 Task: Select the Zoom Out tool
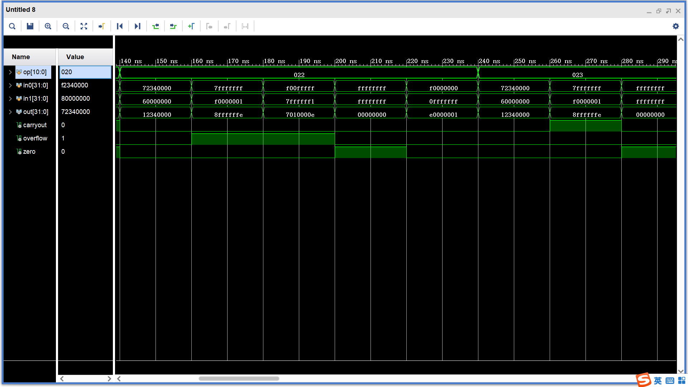click(66, 26)
